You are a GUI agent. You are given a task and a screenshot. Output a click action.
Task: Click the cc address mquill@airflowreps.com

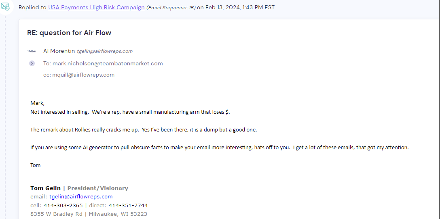click(83, 75)
